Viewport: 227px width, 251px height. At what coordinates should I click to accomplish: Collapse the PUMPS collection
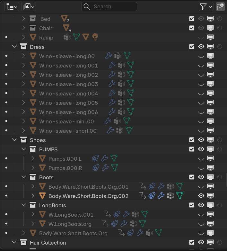(23, 149)
